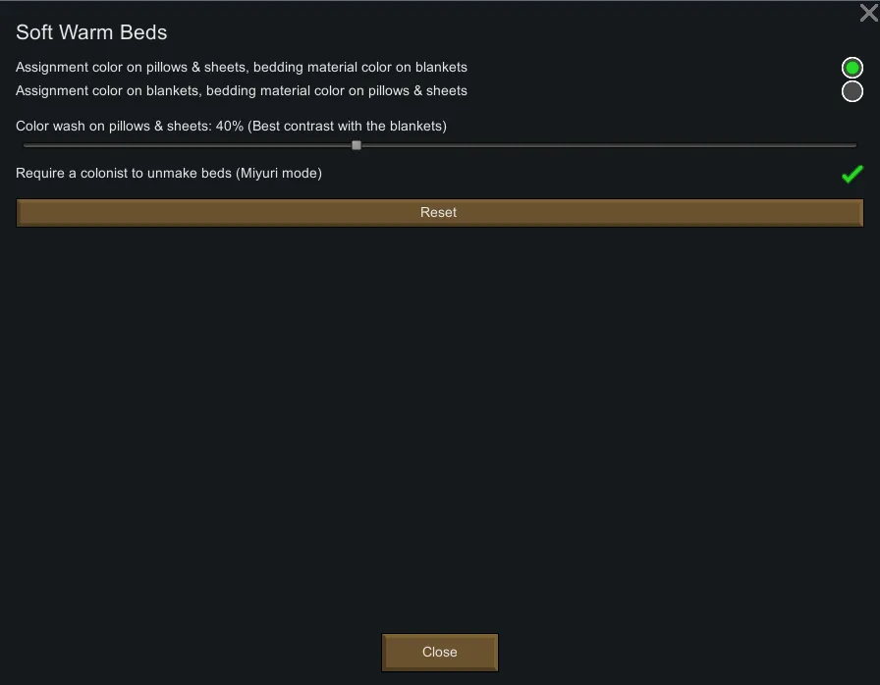Click the color wash slider handle

click(357, 145)
